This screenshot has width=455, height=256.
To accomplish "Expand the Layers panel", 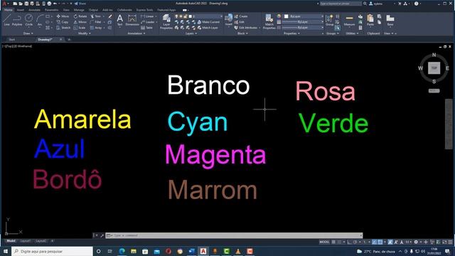I will [191, 33].
